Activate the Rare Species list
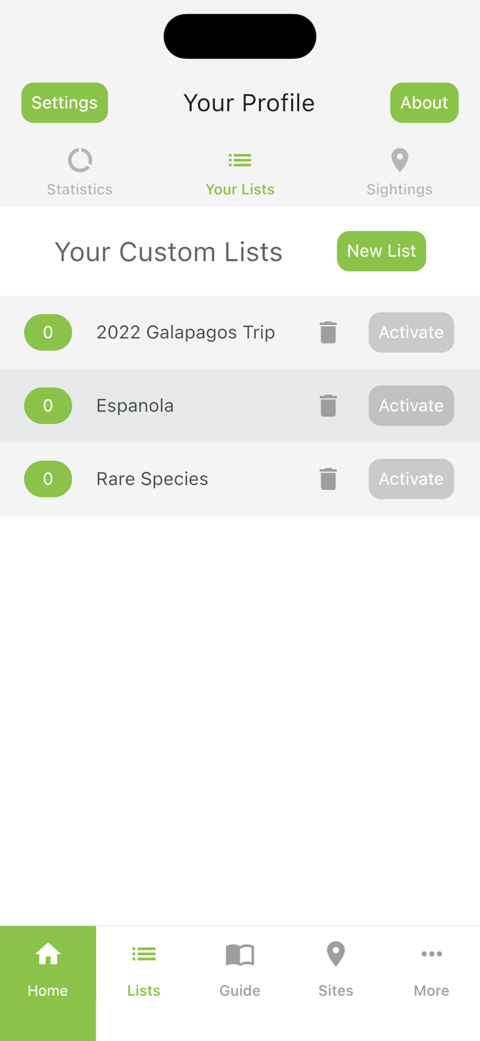Screen dimensions: 480x1041 [411, 478]
